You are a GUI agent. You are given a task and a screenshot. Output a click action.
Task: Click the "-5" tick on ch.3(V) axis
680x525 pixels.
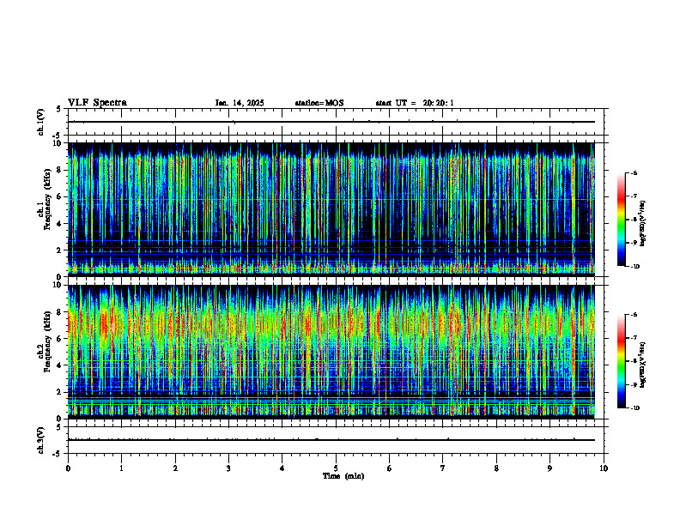tap(58, 454)
